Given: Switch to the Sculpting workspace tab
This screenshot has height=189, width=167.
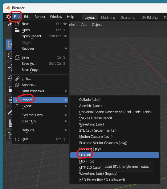Looking at the screenshot, I should pyautogui.click(x=128, y=18).
